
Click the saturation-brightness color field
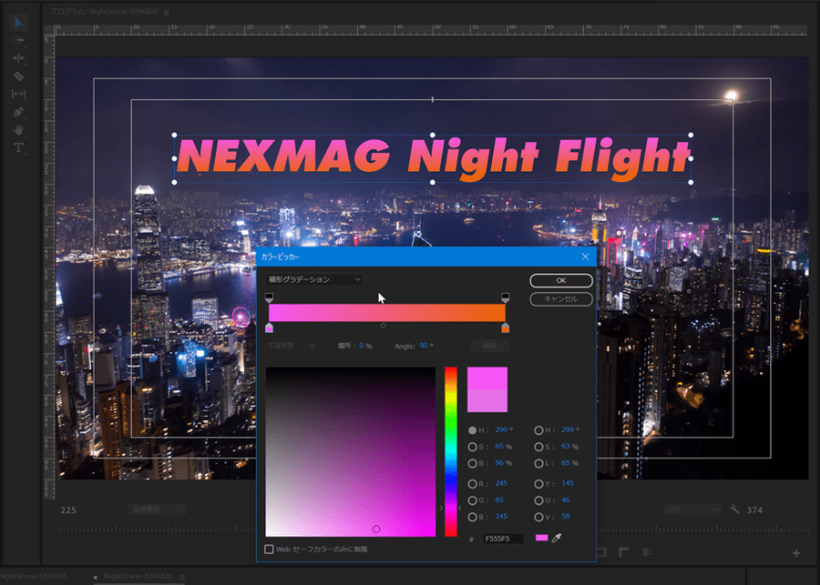(x=351, y=452)
